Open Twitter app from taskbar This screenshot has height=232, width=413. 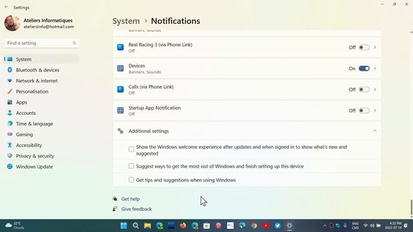(x=277, y=226)
